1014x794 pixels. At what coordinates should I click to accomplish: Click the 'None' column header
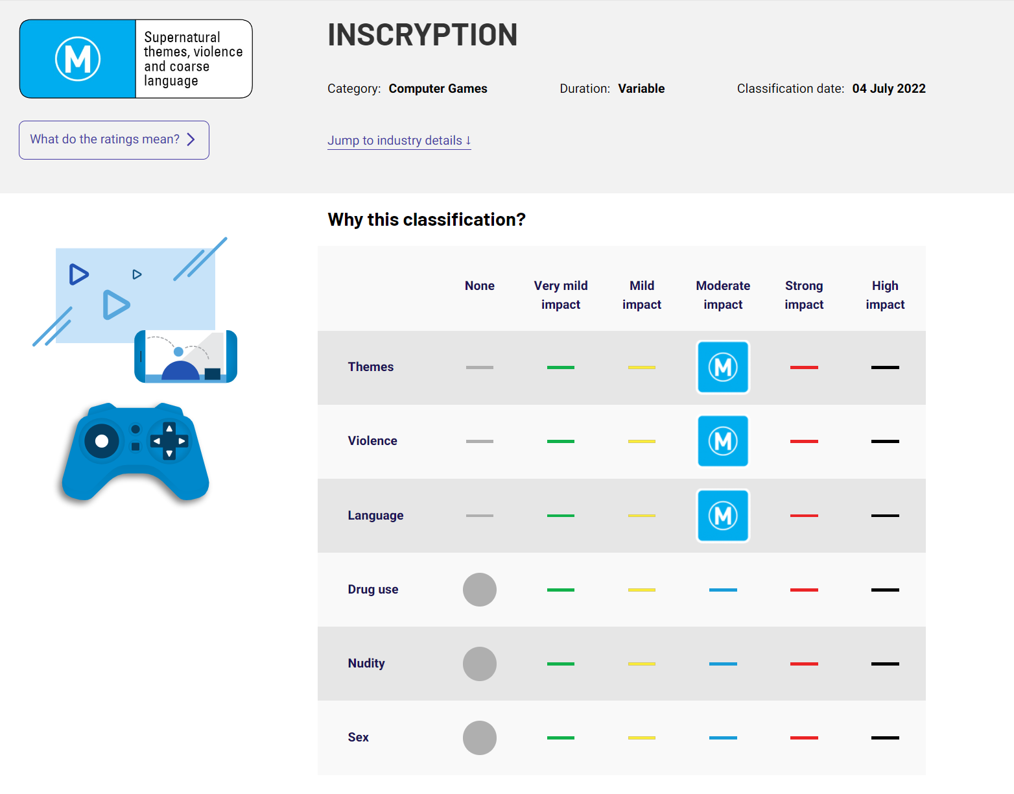[480, 286]
